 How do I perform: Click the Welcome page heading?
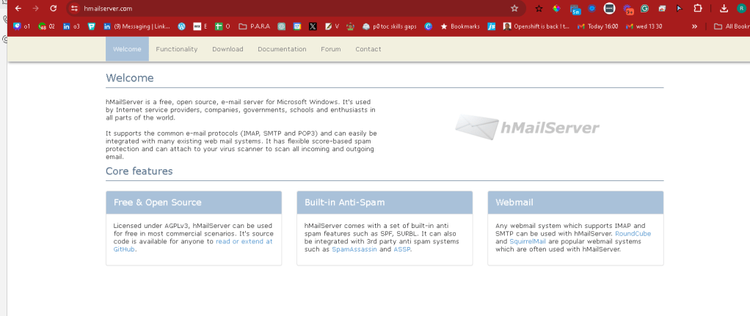[x=130, y=78]
